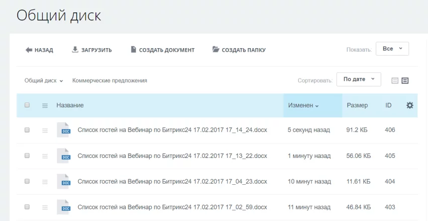
Task: Open row menu for file ID 405
Action: pos(45,156)
